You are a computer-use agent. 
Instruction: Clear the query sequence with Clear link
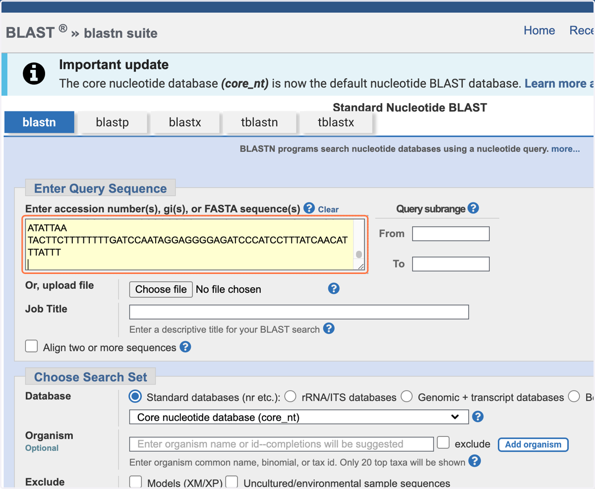click(328, 210)
